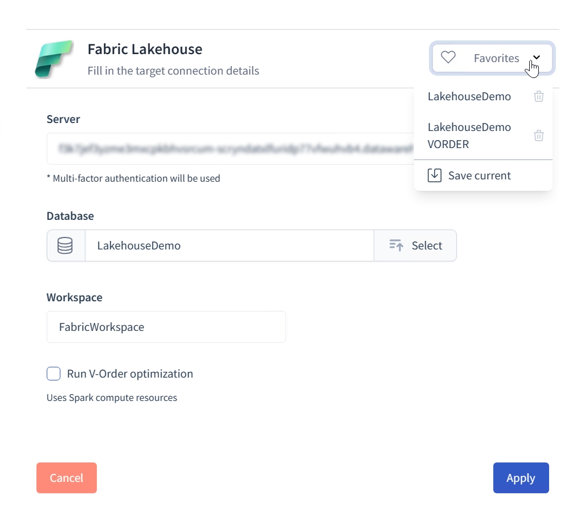Focus the Server address input field

[228, 149]
